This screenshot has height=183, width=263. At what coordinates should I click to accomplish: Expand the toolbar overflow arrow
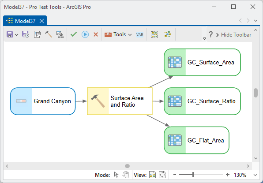click(x=204, y=38)
